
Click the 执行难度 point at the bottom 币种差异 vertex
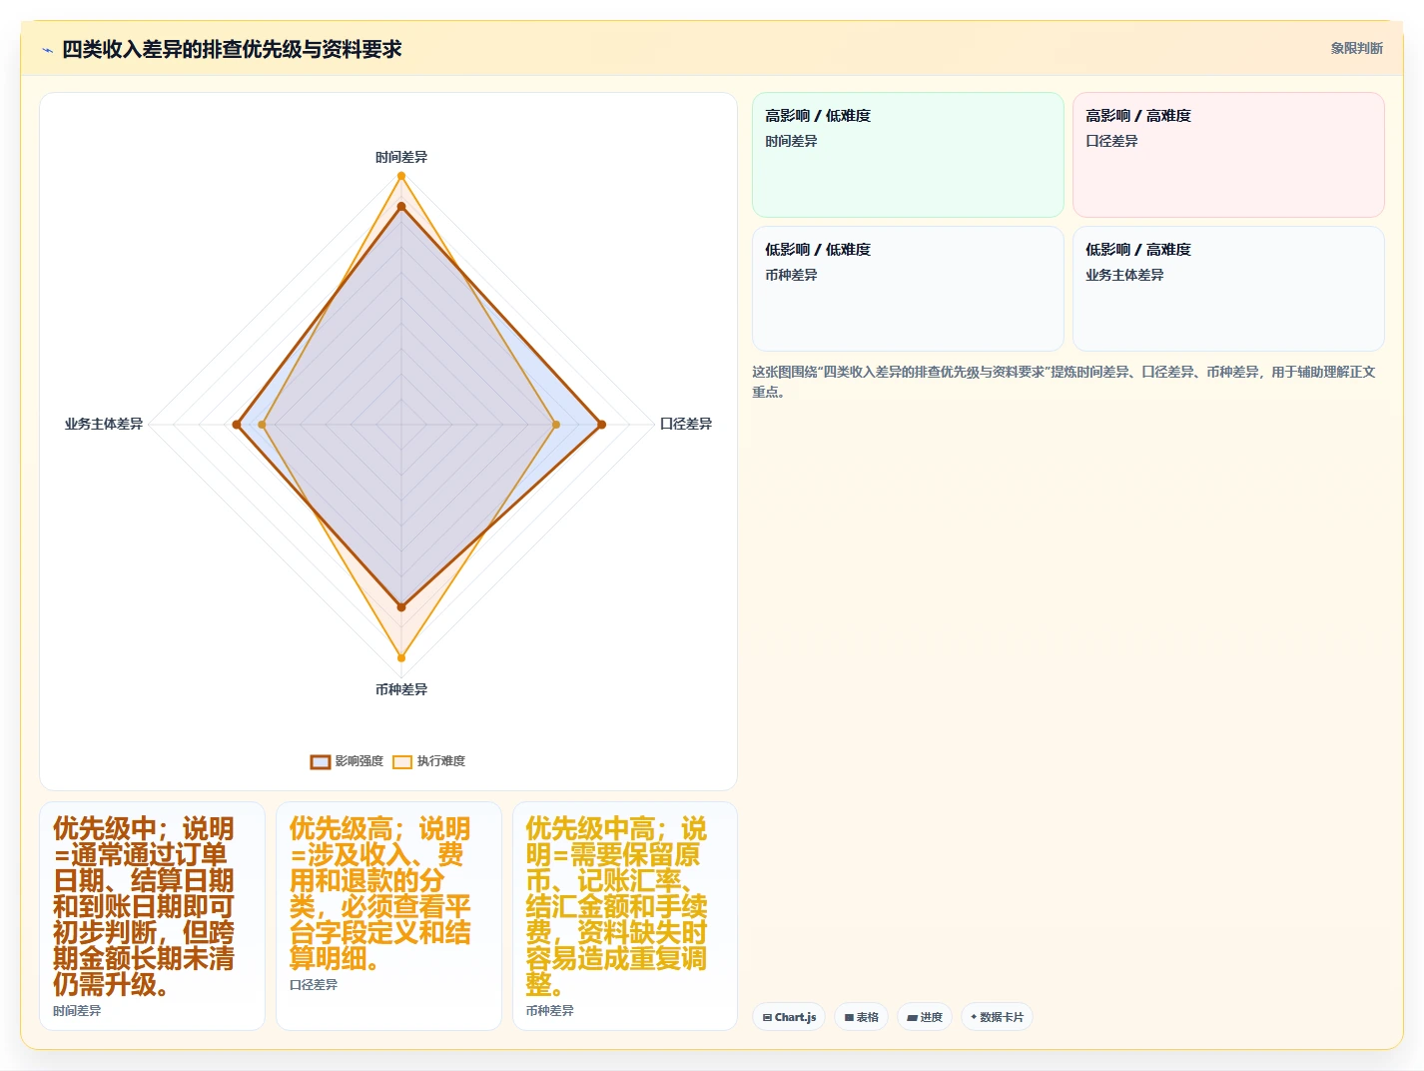point(401,657)
